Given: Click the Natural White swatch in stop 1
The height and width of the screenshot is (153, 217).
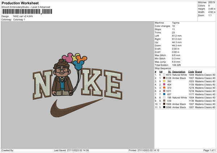Looking at the screenshot, I should click(x=164, y=75).
